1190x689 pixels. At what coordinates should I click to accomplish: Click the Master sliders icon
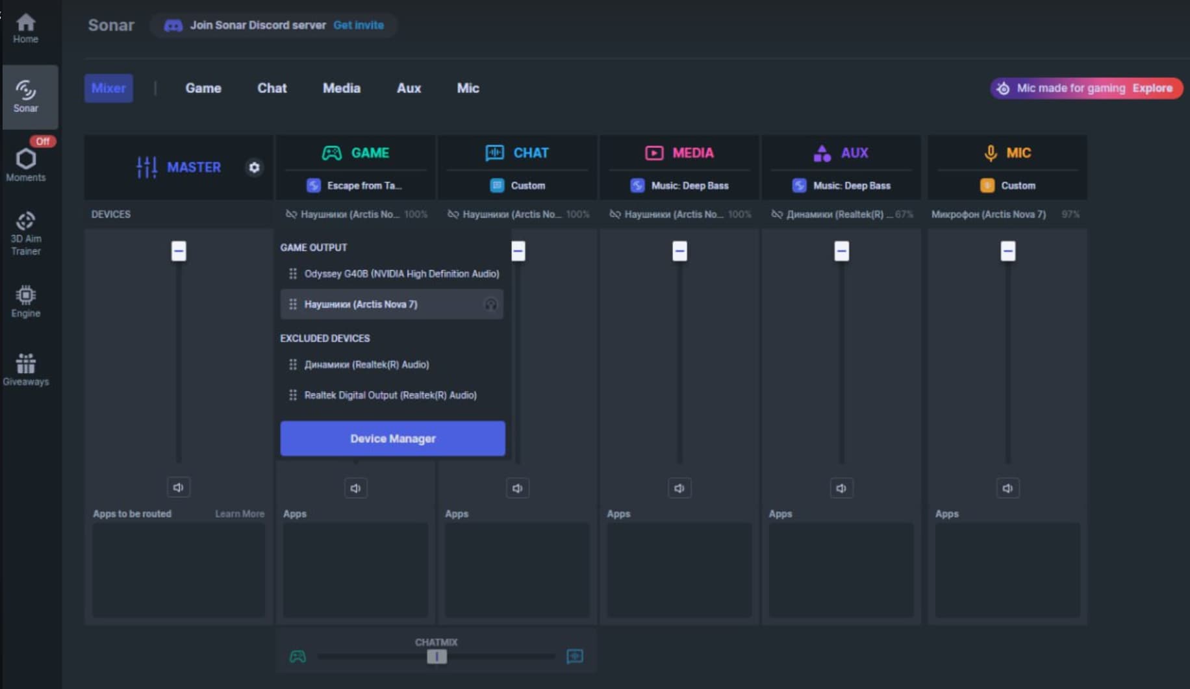[x=147, y=168]
